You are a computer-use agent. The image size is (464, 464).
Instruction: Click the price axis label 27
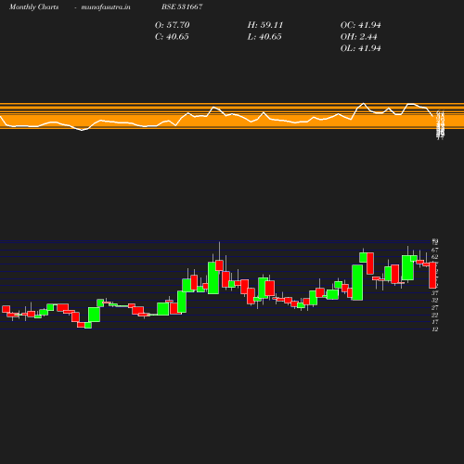coord(435,307)
